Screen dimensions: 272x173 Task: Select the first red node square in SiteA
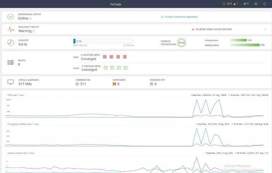click(105, 57)
